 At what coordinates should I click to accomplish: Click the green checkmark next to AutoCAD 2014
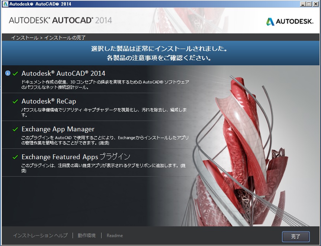click(x=15, y=73)
